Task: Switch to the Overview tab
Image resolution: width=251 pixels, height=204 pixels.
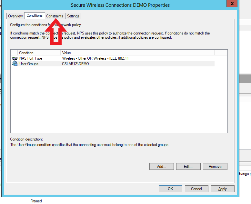Action: tap(15, 16)
